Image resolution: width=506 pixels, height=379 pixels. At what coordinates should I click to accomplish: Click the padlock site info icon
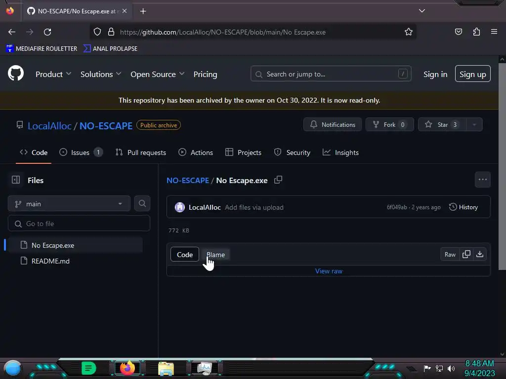(x=111, y=32)
